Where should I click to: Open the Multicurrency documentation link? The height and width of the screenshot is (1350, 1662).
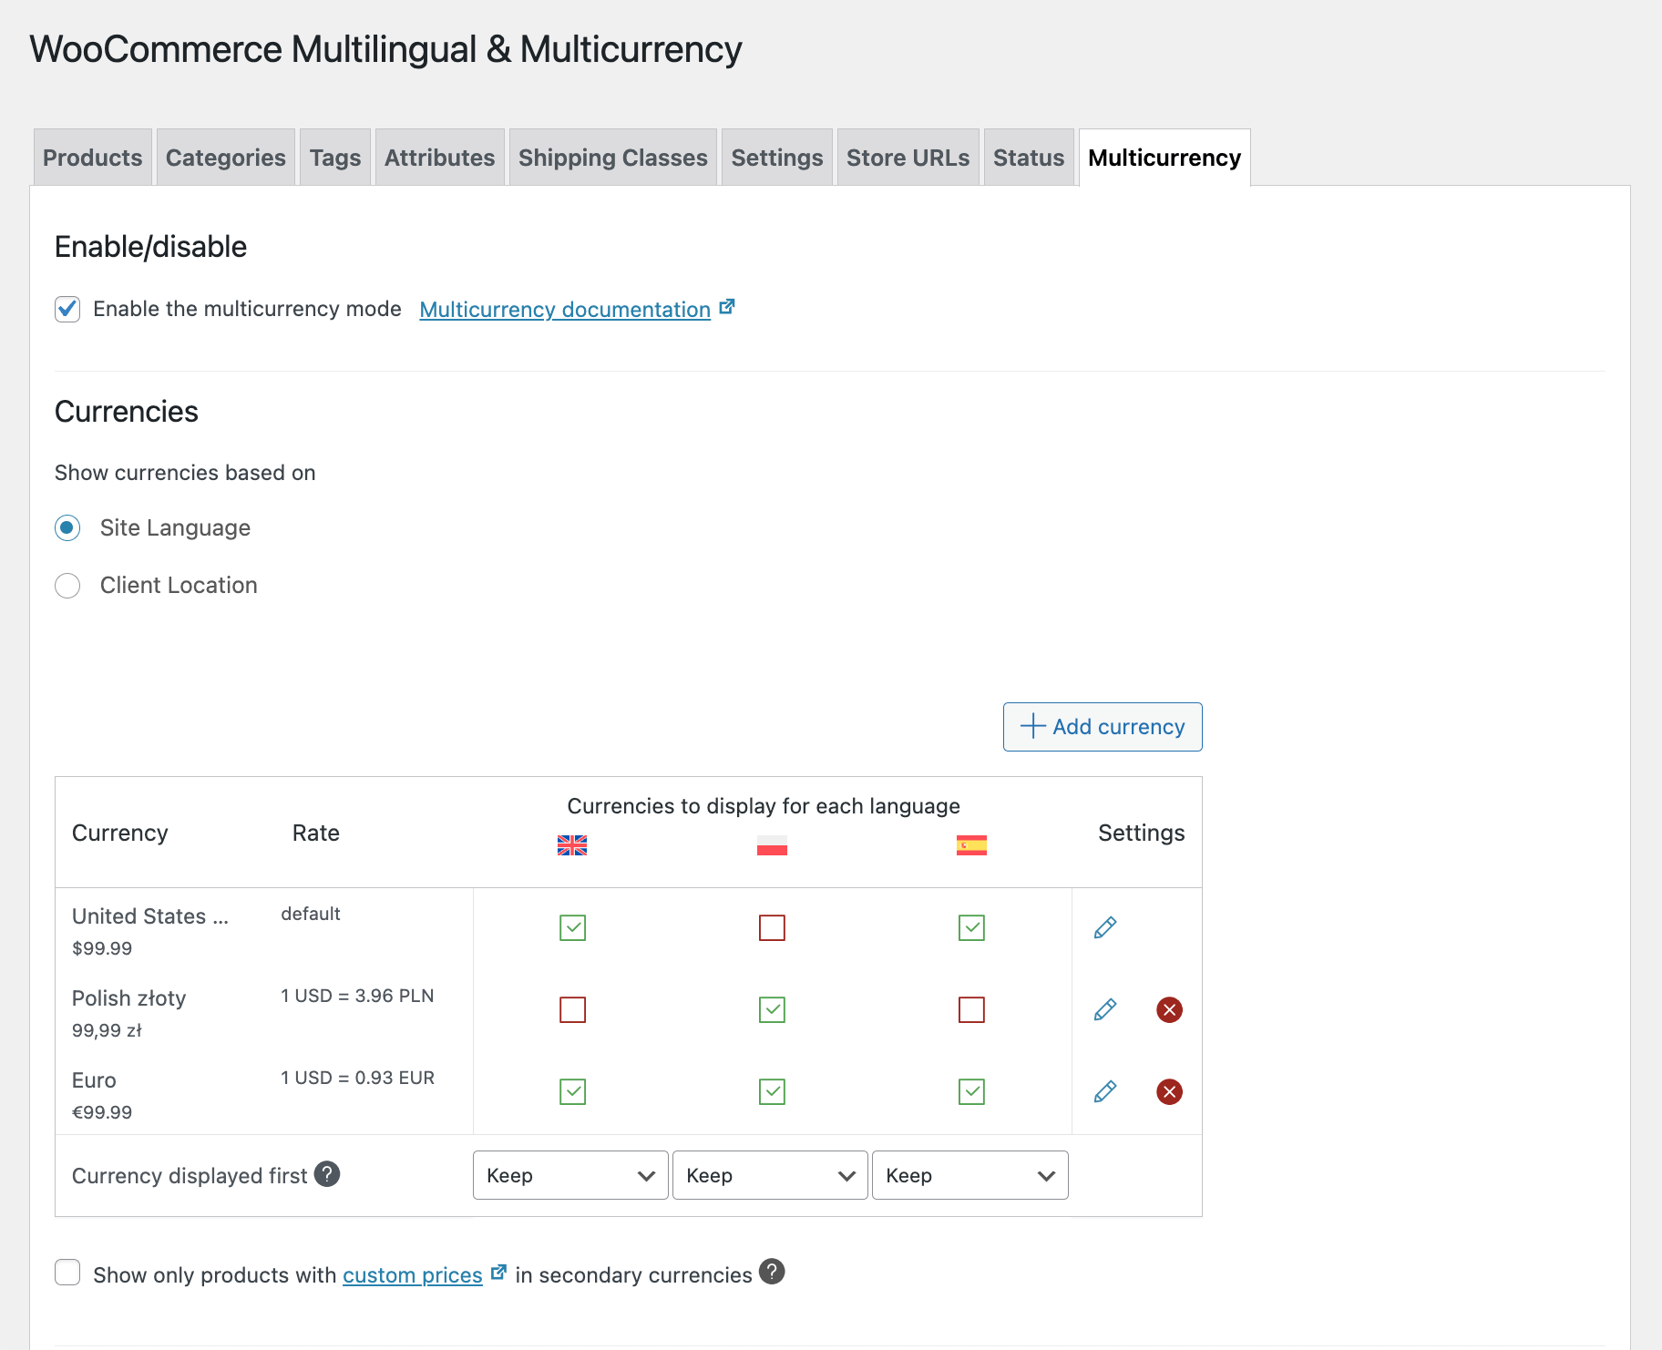point(565,310)
